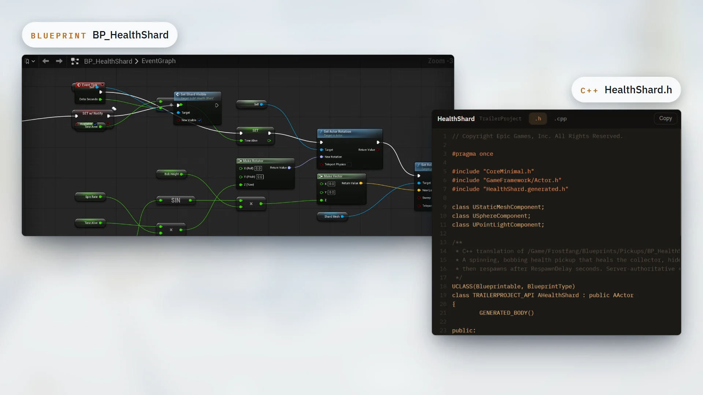703x395 pixels.
Task: Click the Copy button in code panel
Action: [665, 118]
